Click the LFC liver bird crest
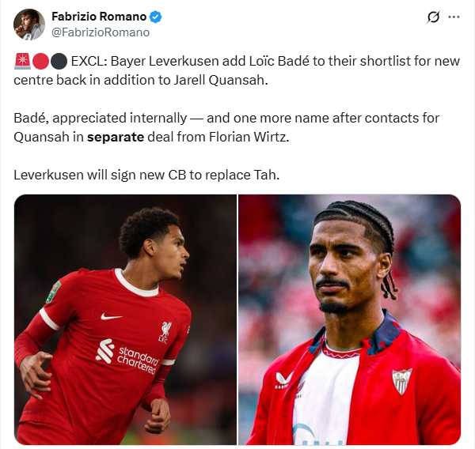 165,333
